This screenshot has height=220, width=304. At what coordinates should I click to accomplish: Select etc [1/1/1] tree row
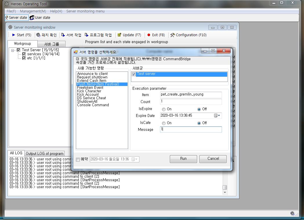(36, 58)
